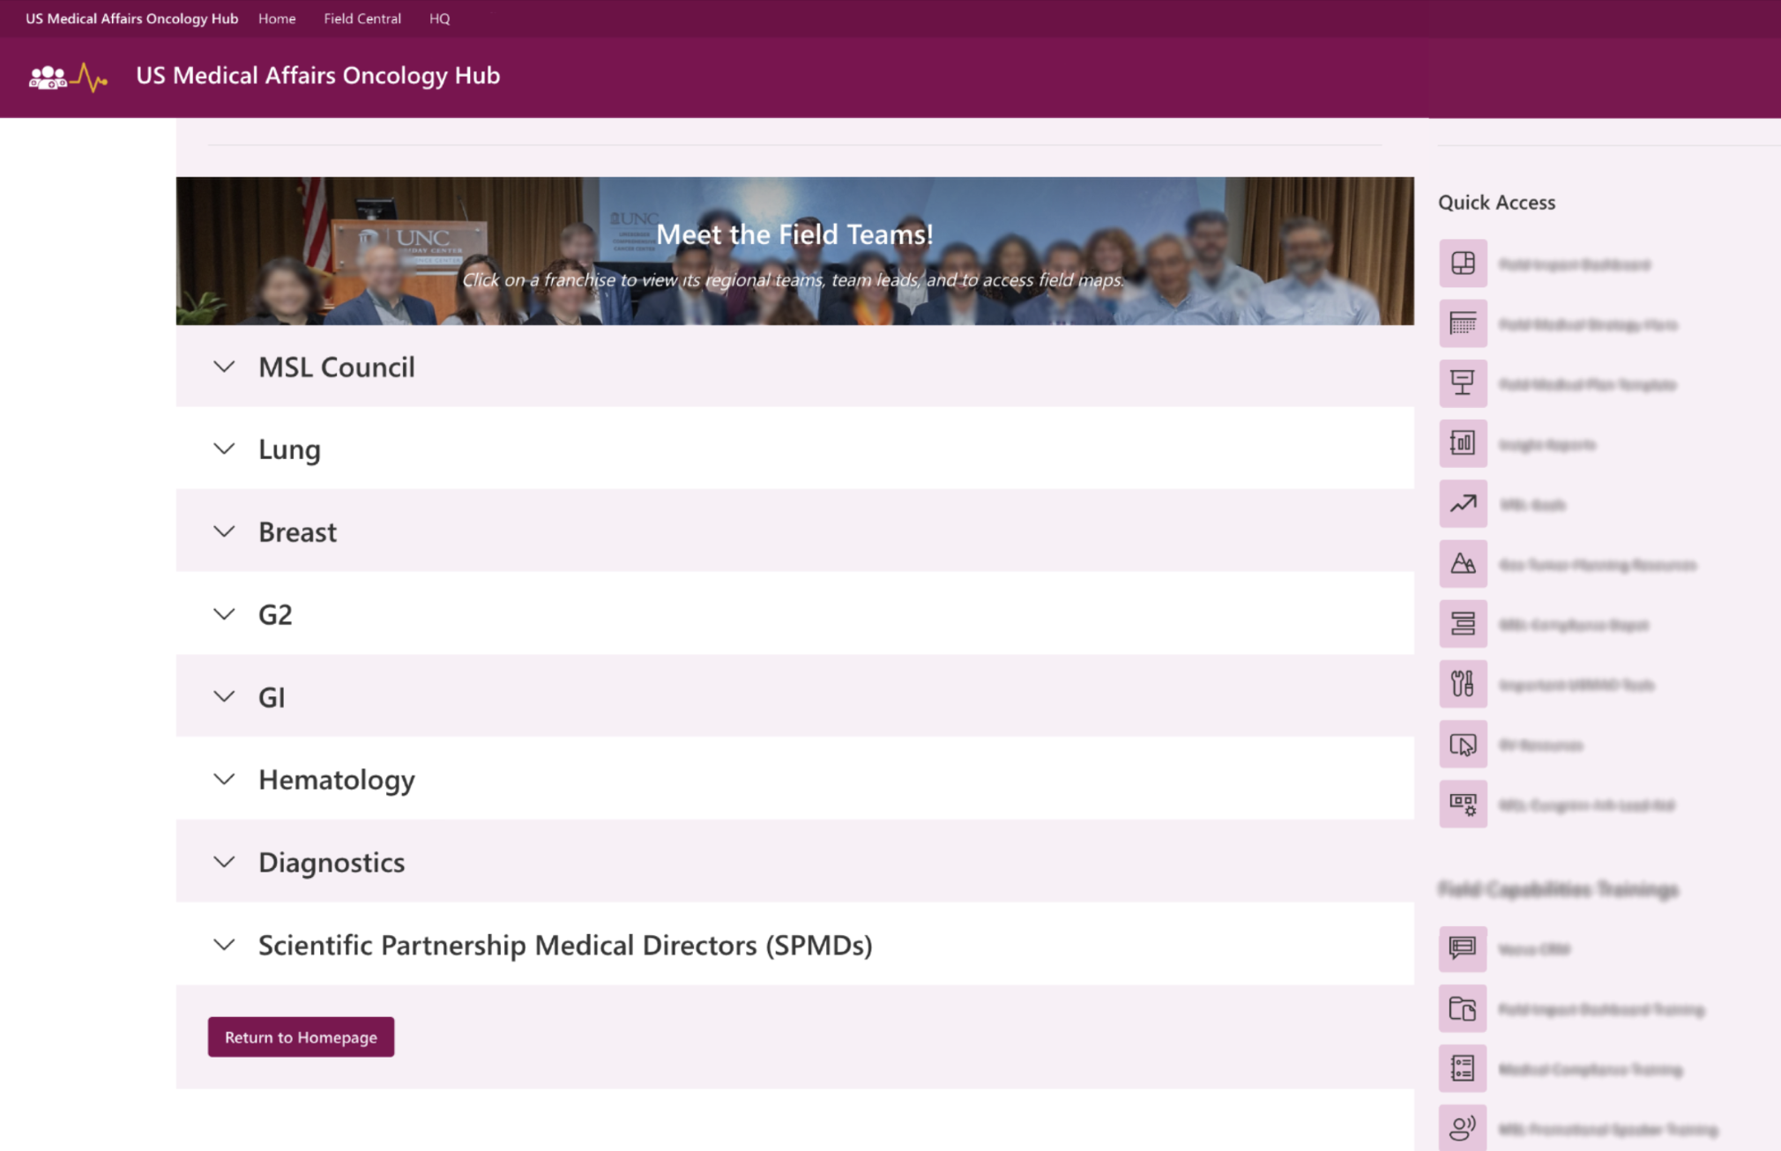Click the presentation easel icon in Quick Access
1781x1151 pixels.
(x=1463, y=383)
